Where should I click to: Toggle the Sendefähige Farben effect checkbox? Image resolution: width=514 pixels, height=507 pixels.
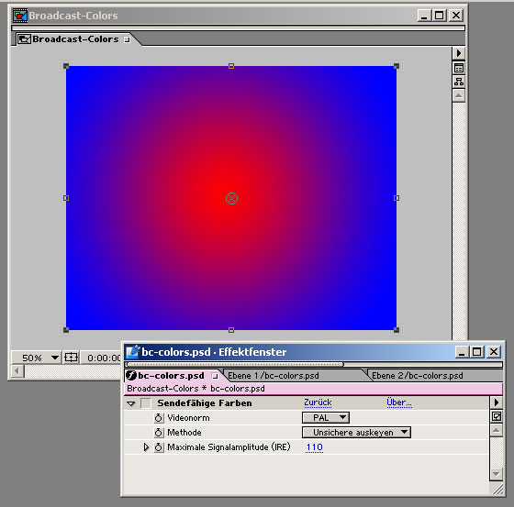click(146, 403)
